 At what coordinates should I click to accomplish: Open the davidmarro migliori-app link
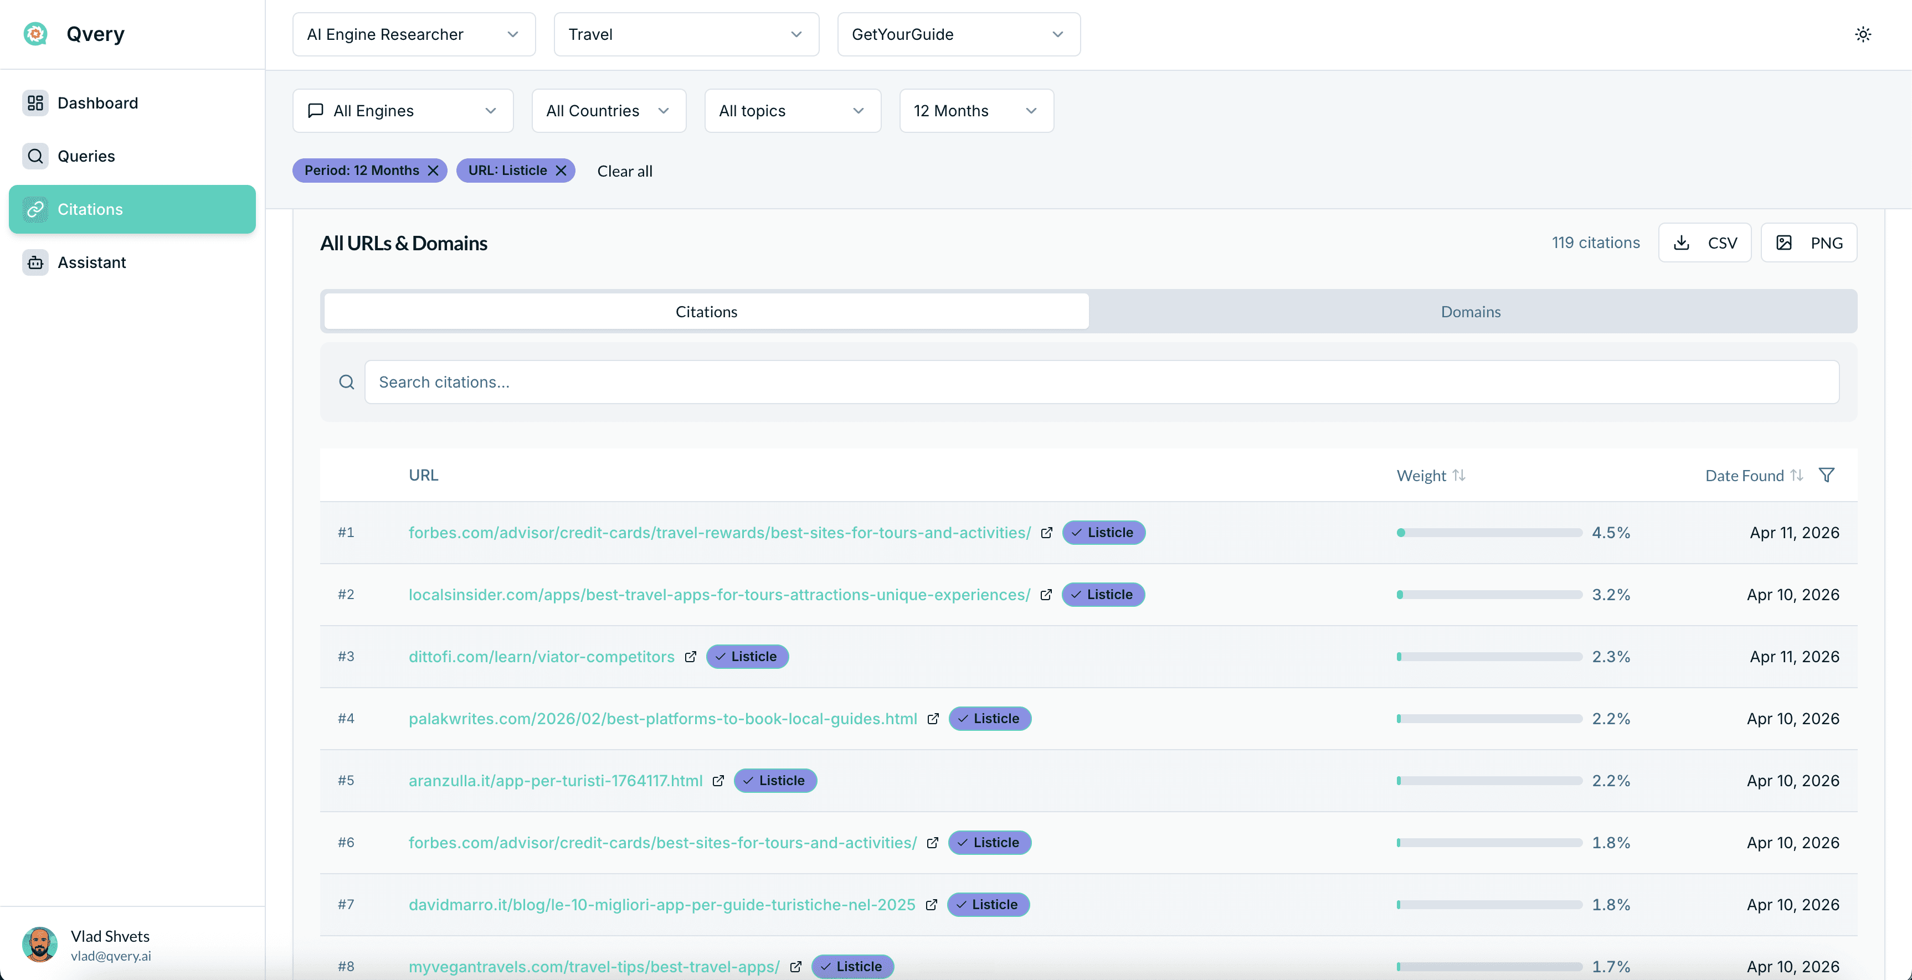coord(662,904)
